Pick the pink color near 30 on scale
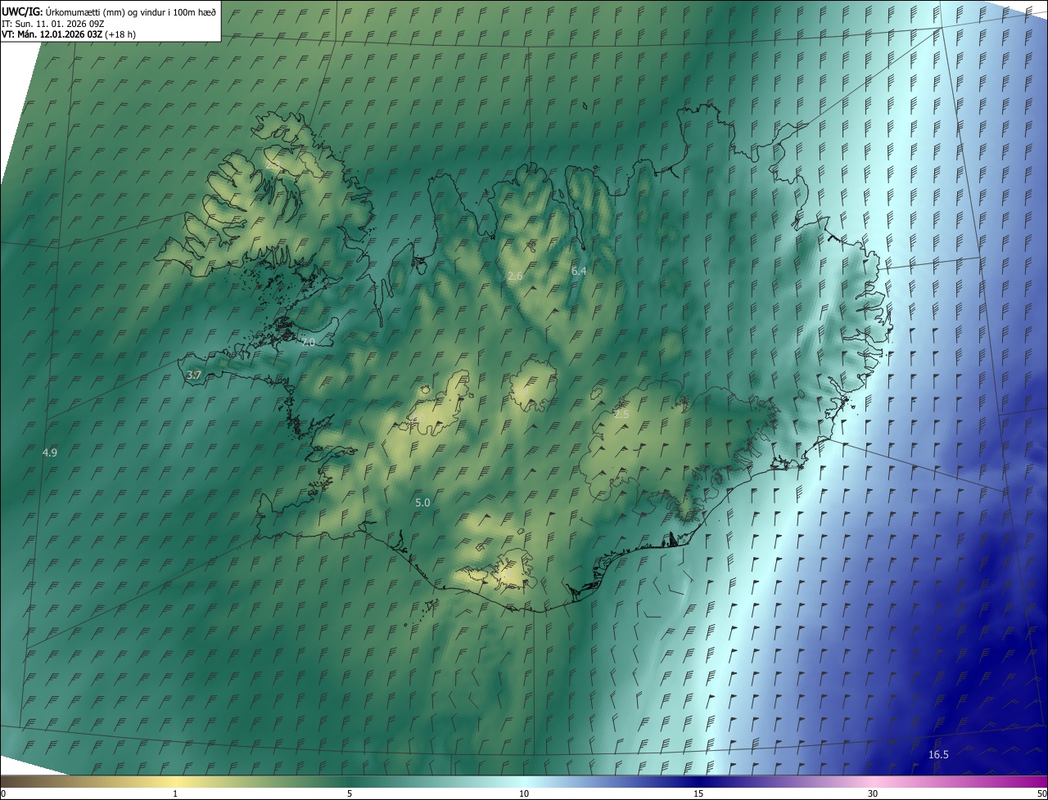The image size is (1048, 800). tap(873, 781)
